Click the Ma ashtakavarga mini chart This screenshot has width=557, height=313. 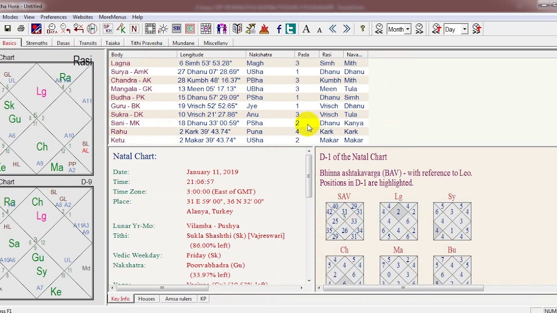[x=398, y=270]
